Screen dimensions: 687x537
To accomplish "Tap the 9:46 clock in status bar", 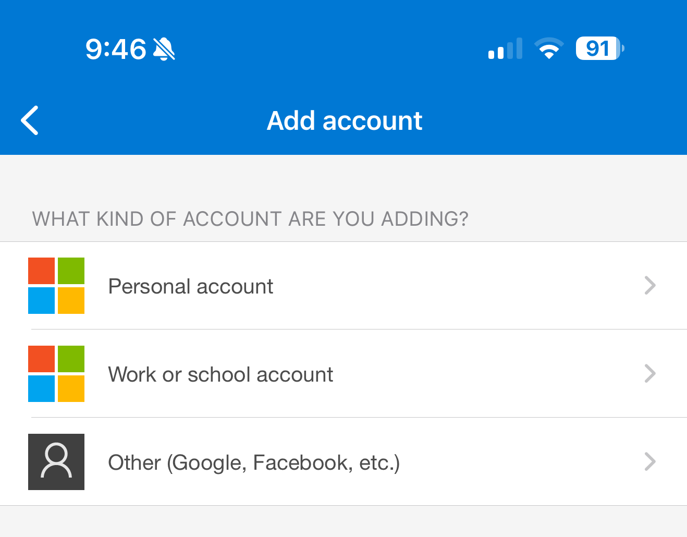I will click(x=116, y=49).
